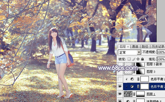Hide the selected 色彩平衡 layer via eye icon
Image resolution: width=165 pixels, height=102 pixels.
point(120,86)
